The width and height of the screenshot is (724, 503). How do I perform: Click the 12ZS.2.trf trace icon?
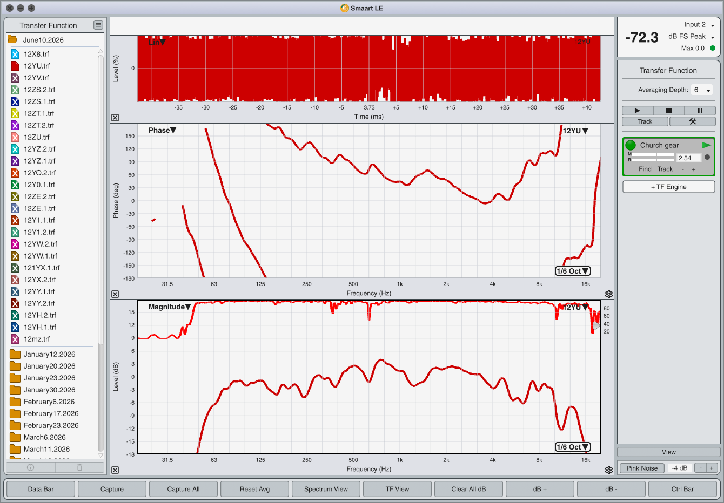pyautogui.click(x=15, y=90)
